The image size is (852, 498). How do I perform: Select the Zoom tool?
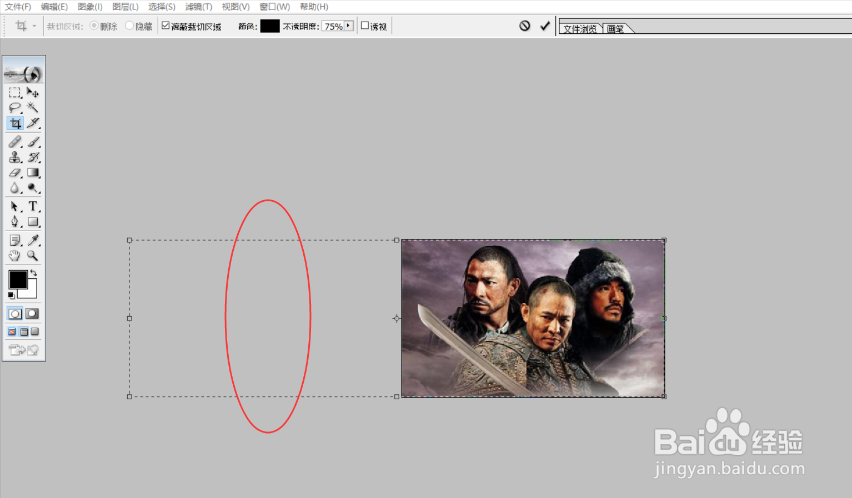tap(33, 256)
